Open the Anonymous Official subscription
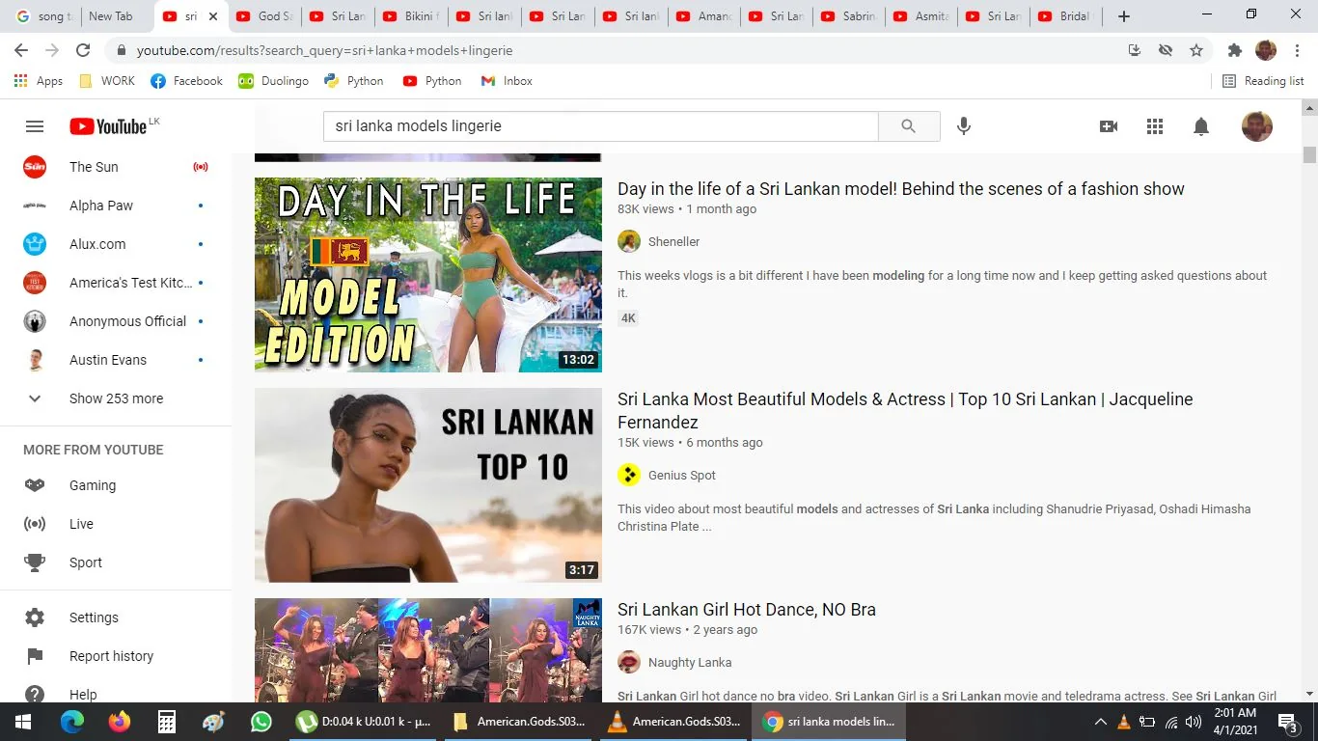 click(116, 321)
